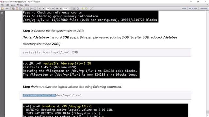Open the Comment pane
The height and width of the screenshot is (117, 209).
(x=203, y=8)
